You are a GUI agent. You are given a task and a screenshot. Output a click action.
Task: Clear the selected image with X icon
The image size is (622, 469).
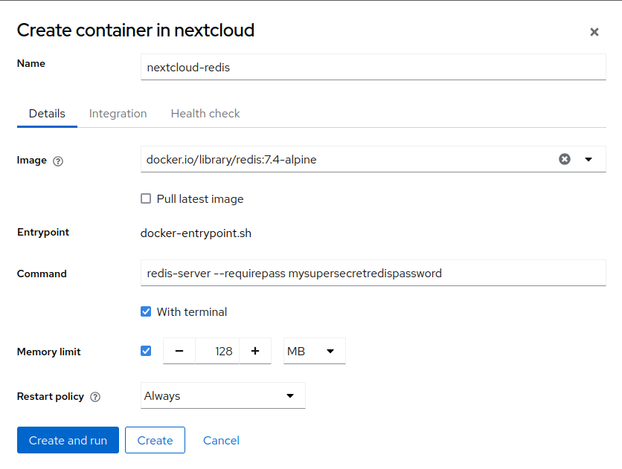[565, 159]
